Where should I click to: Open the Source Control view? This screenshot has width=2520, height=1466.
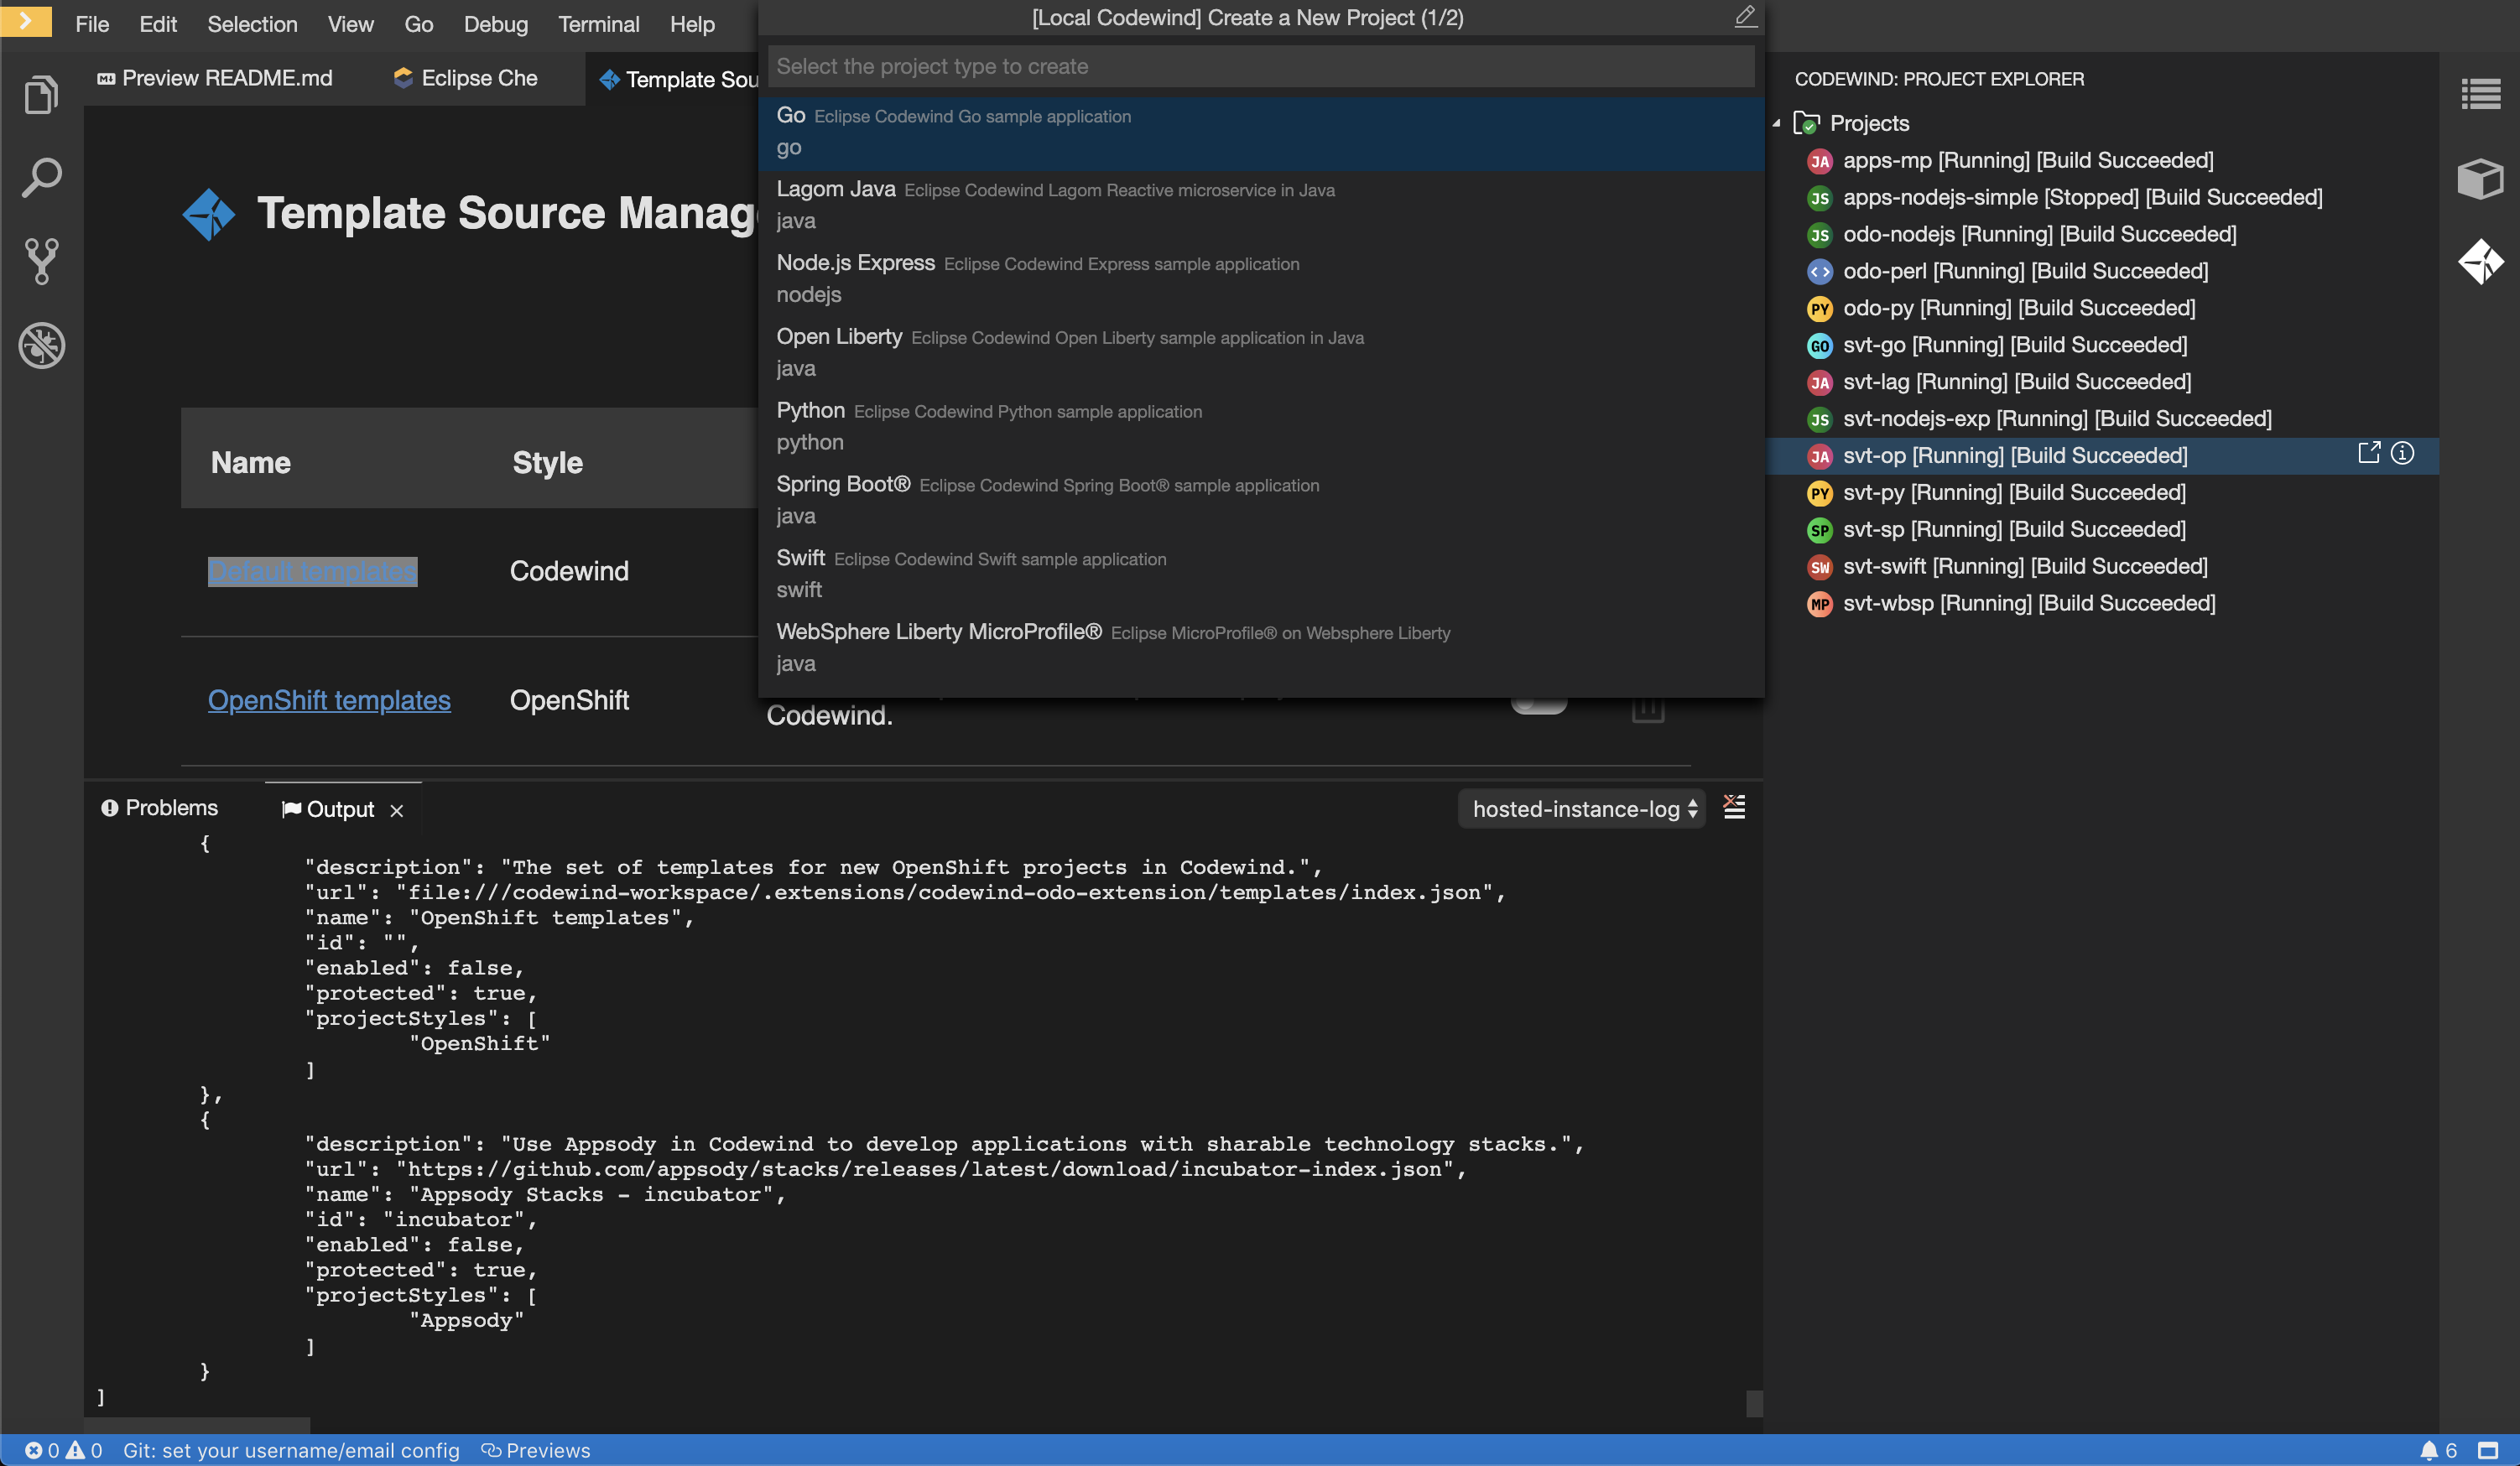pyautogui.click(x=41, y=261)
